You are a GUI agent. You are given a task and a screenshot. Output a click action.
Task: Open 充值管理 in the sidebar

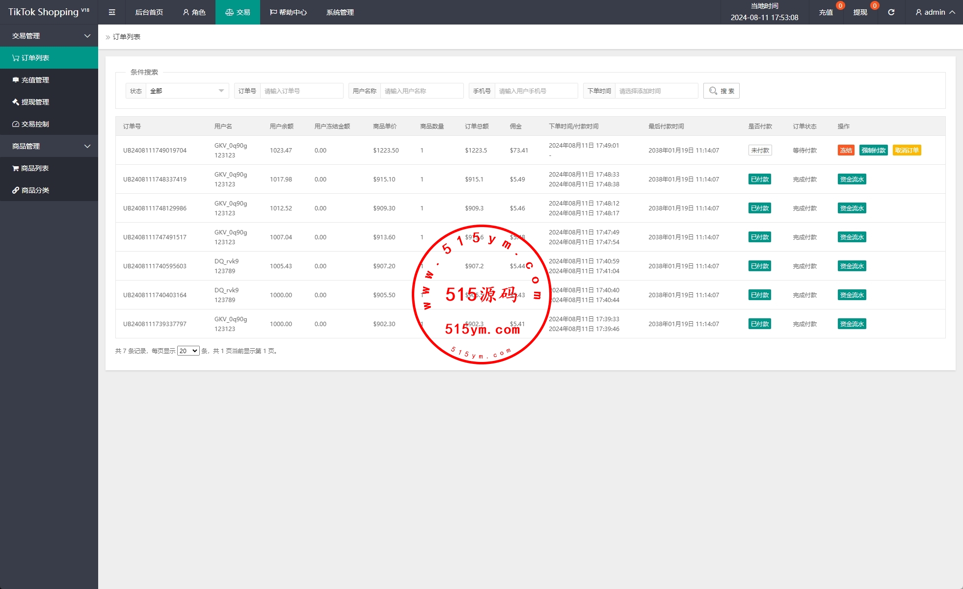(35, 80)
